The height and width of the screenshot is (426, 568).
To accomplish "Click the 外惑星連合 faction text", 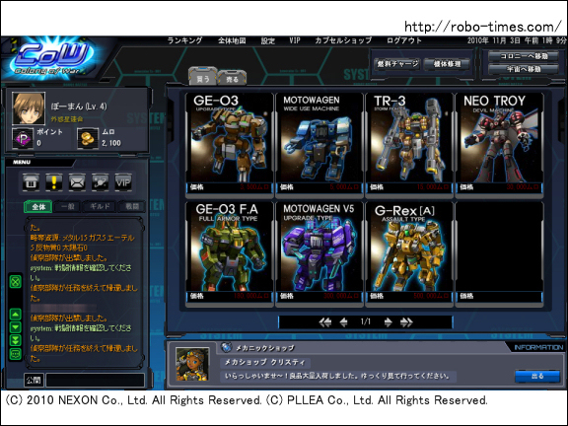I will pos(67,118).
